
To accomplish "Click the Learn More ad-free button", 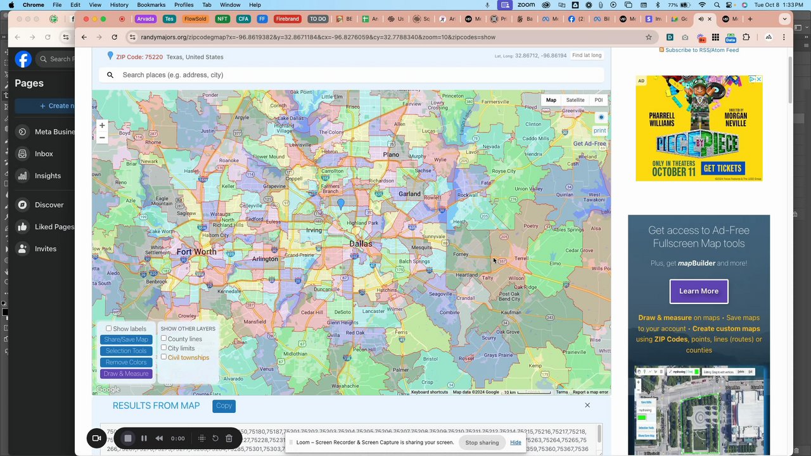I will coord(699,291).
